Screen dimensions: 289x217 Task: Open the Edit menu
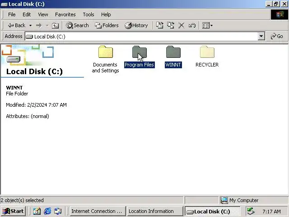27,14
